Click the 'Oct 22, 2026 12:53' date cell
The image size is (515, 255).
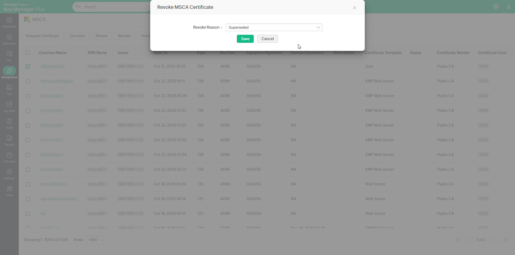[170, 169]
